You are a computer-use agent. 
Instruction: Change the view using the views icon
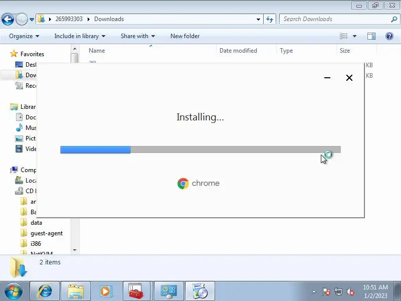[343, 36]
